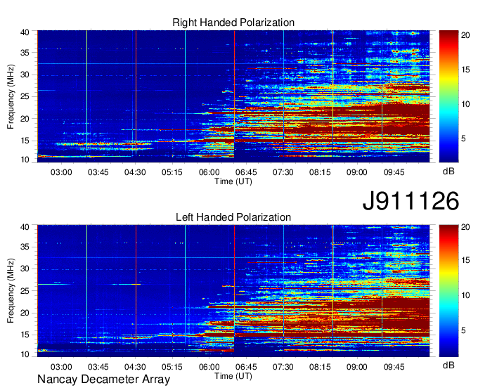
Task: Click "Time (UT)" label under Right Handed plot
Action: pyautogui.click(x=233, y=181)
